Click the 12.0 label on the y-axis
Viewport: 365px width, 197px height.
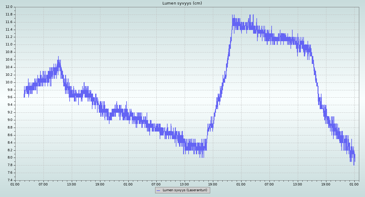tap(9, 7)
